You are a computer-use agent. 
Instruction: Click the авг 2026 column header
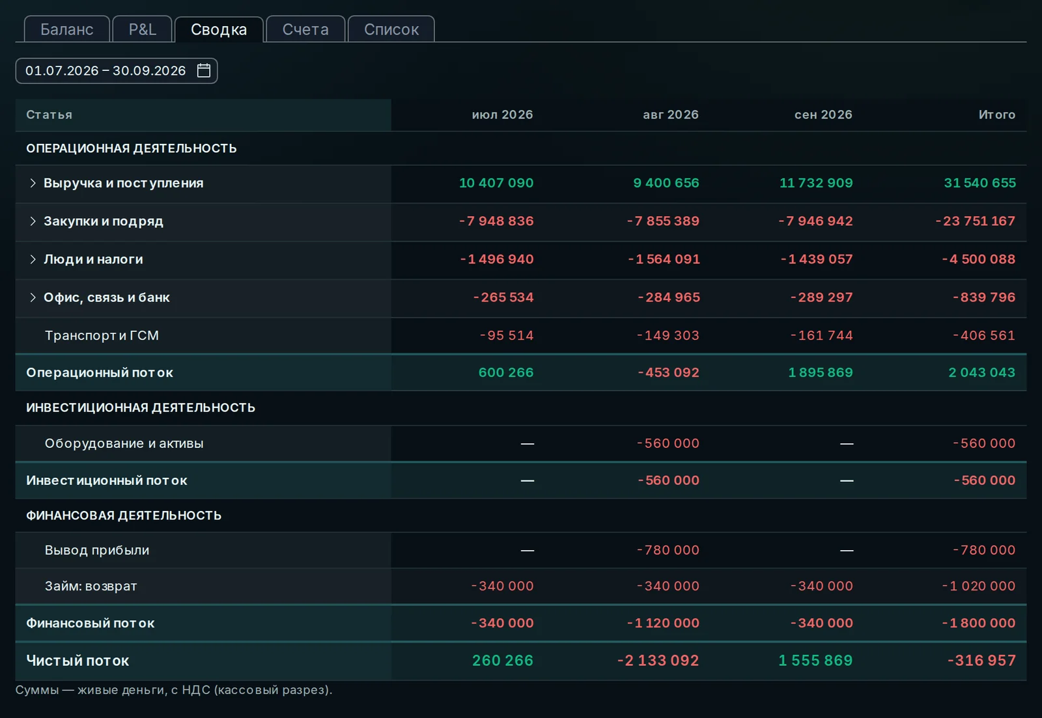671,115
